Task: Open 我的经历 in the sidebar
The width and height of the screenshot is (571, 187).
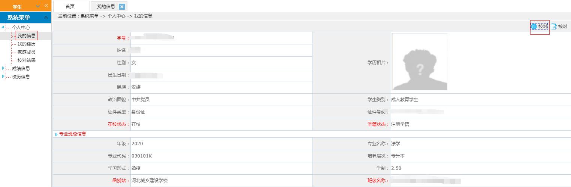Action: tap(27, 44)
